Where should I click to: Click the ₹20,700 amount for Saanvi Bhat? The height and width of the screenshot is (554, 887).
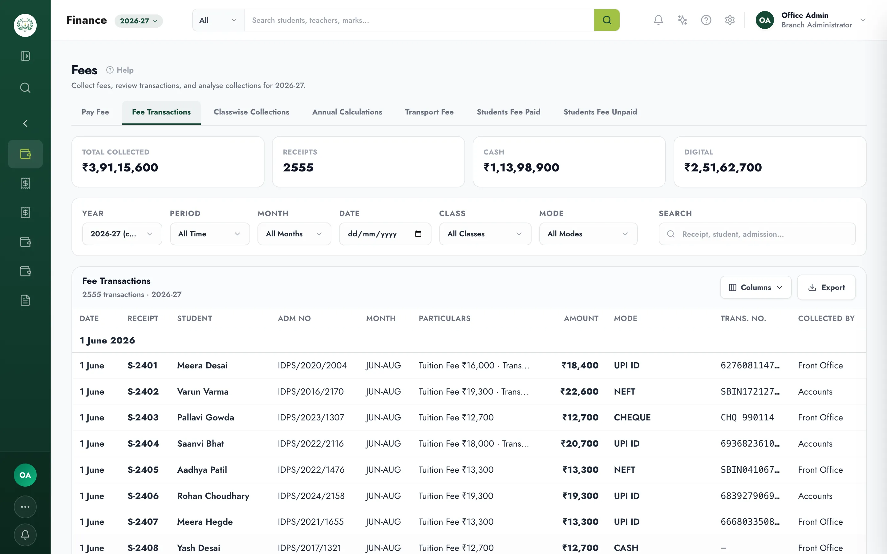click(580, 444)
